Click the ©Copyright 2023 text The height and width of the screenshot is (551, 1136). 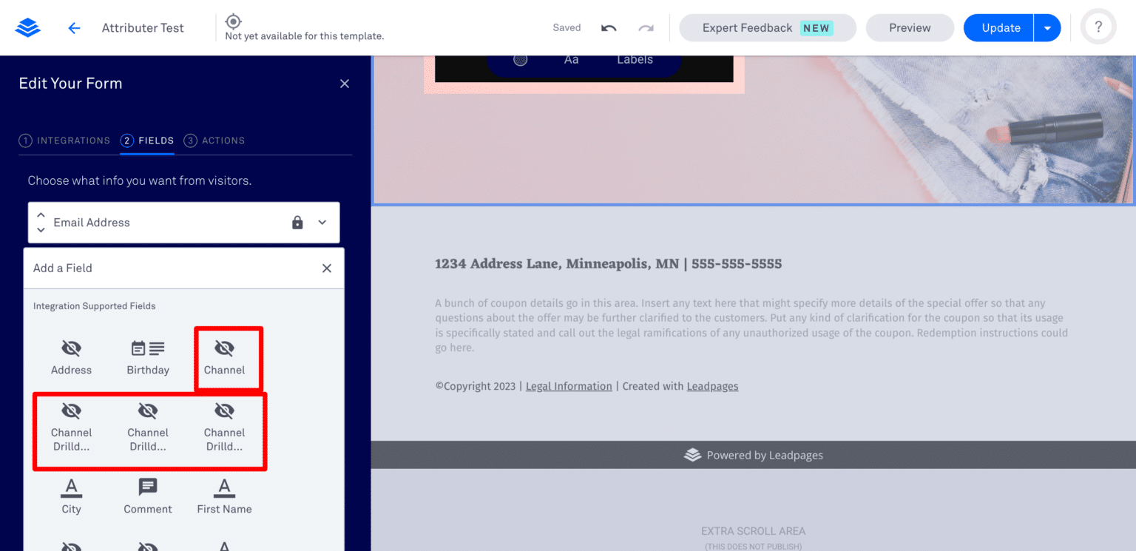click(476, 386)
